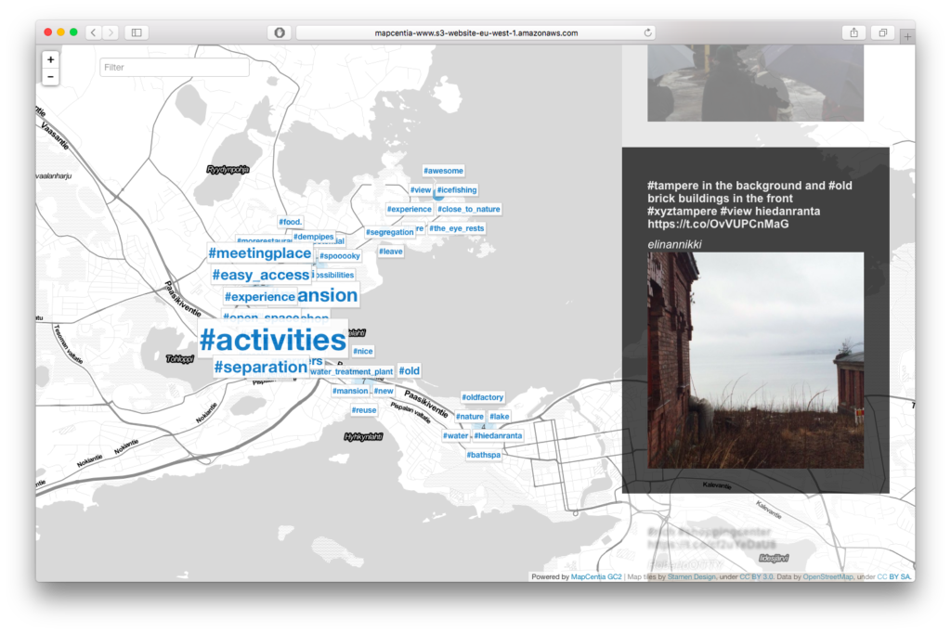Open a new tab with plus button
The image size is (951, 633).
pos(907,36)
